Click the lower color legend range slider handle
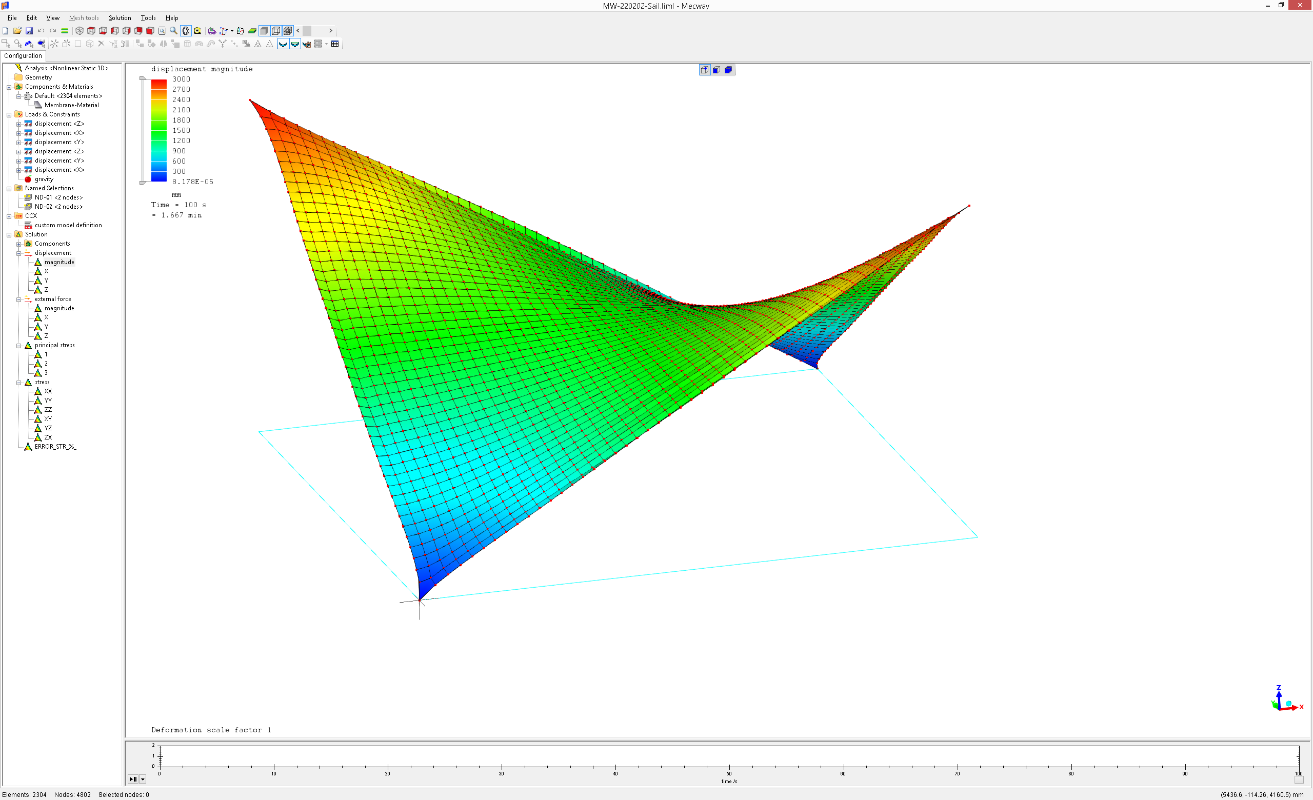Viewport: 1313px width, 800px height. [142, 183]
